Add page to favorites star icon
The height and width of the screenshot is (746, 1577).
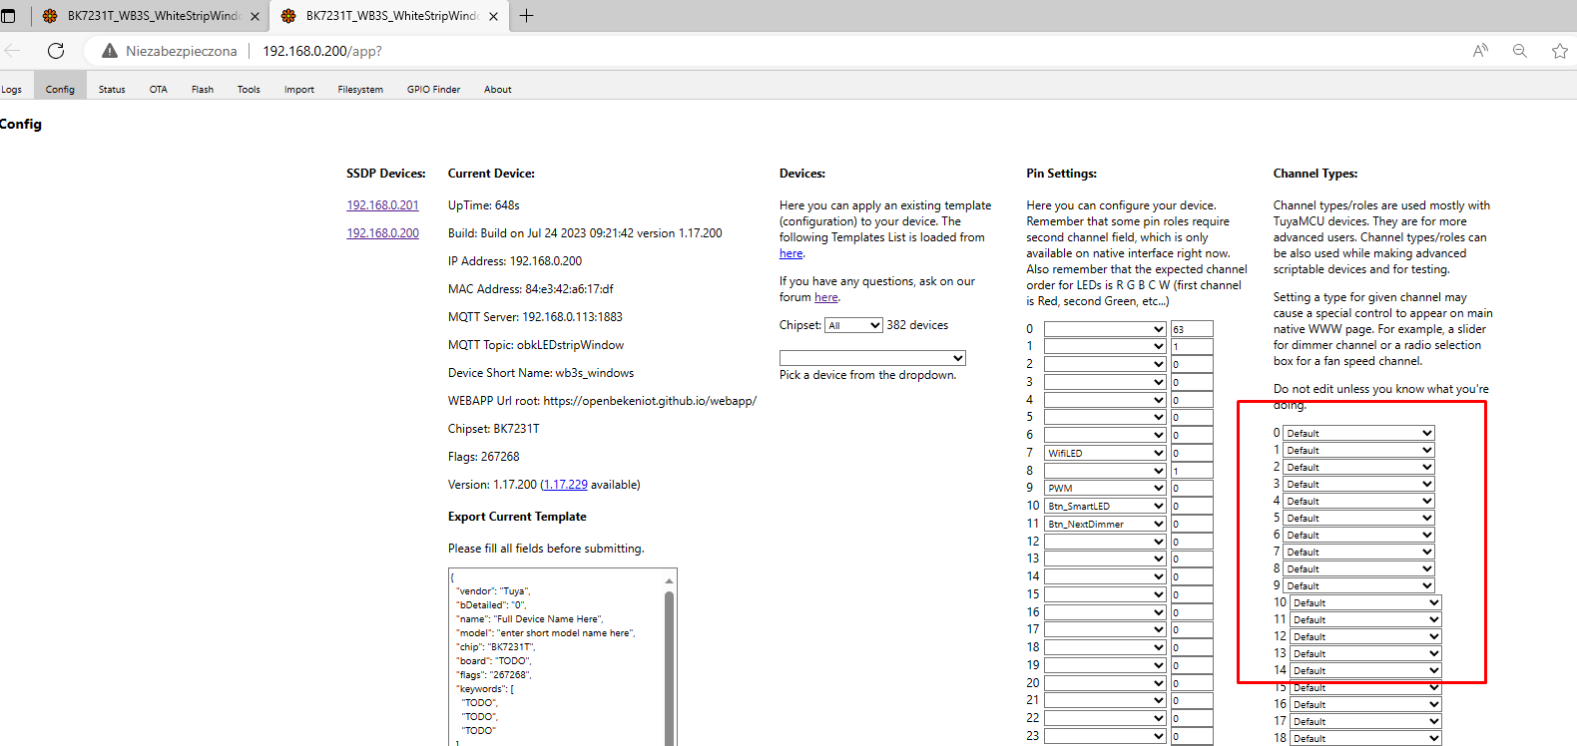coord(1559,51)
